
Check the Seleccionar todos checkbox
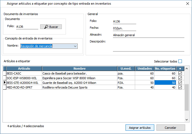(x=180, y=61)
